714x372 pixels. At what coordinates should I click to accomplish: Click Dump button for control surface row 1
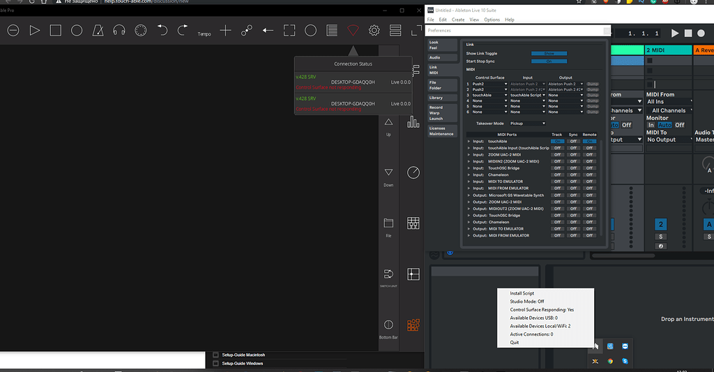[593, 84]
